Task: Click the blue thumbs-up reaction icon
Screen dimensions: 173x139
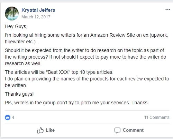Action: [8, 118]
